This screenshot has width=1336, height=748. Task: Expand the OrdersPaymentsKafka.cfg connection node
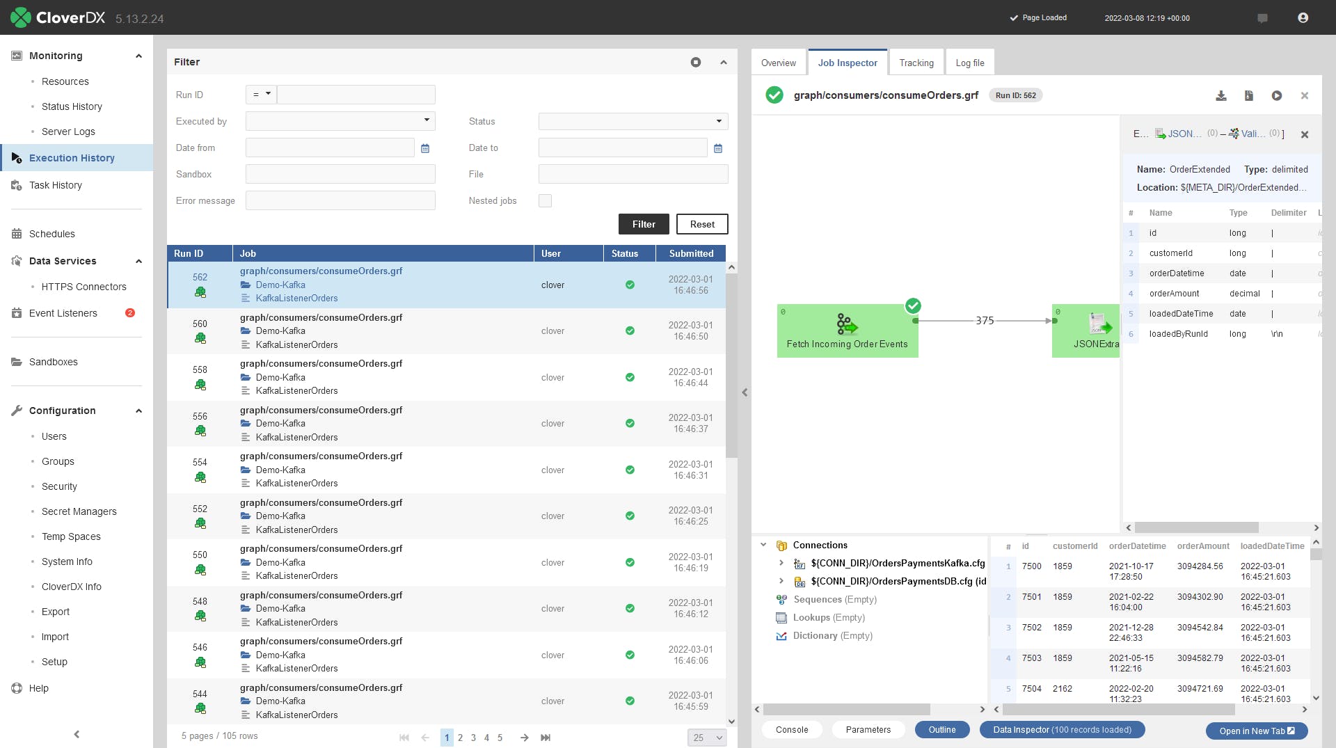(781, 563)
